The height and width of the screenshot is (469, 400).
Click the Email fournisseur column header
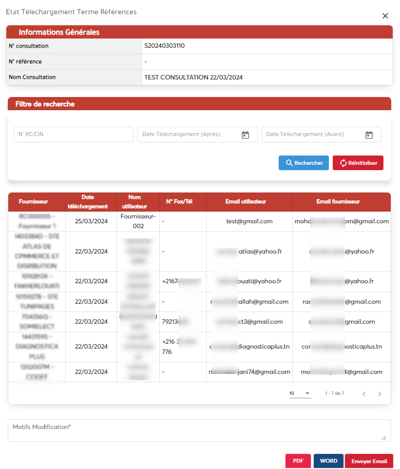point(341,202)
